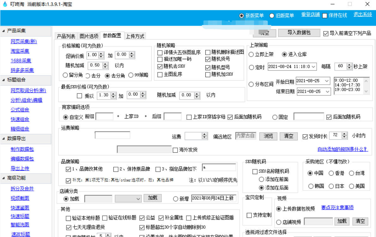
Task: Uncheck the 随机货号 option
Action: coord(208,59)
